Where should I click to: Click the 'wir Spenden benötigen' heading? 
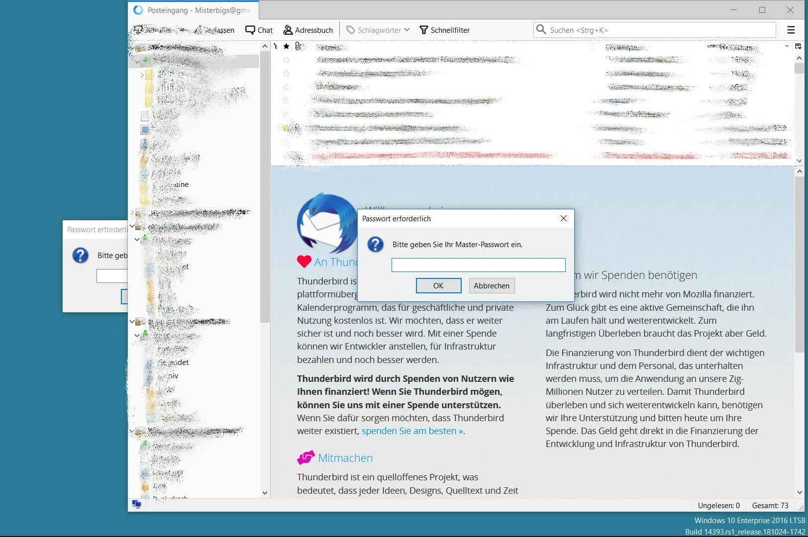(640, 275)
